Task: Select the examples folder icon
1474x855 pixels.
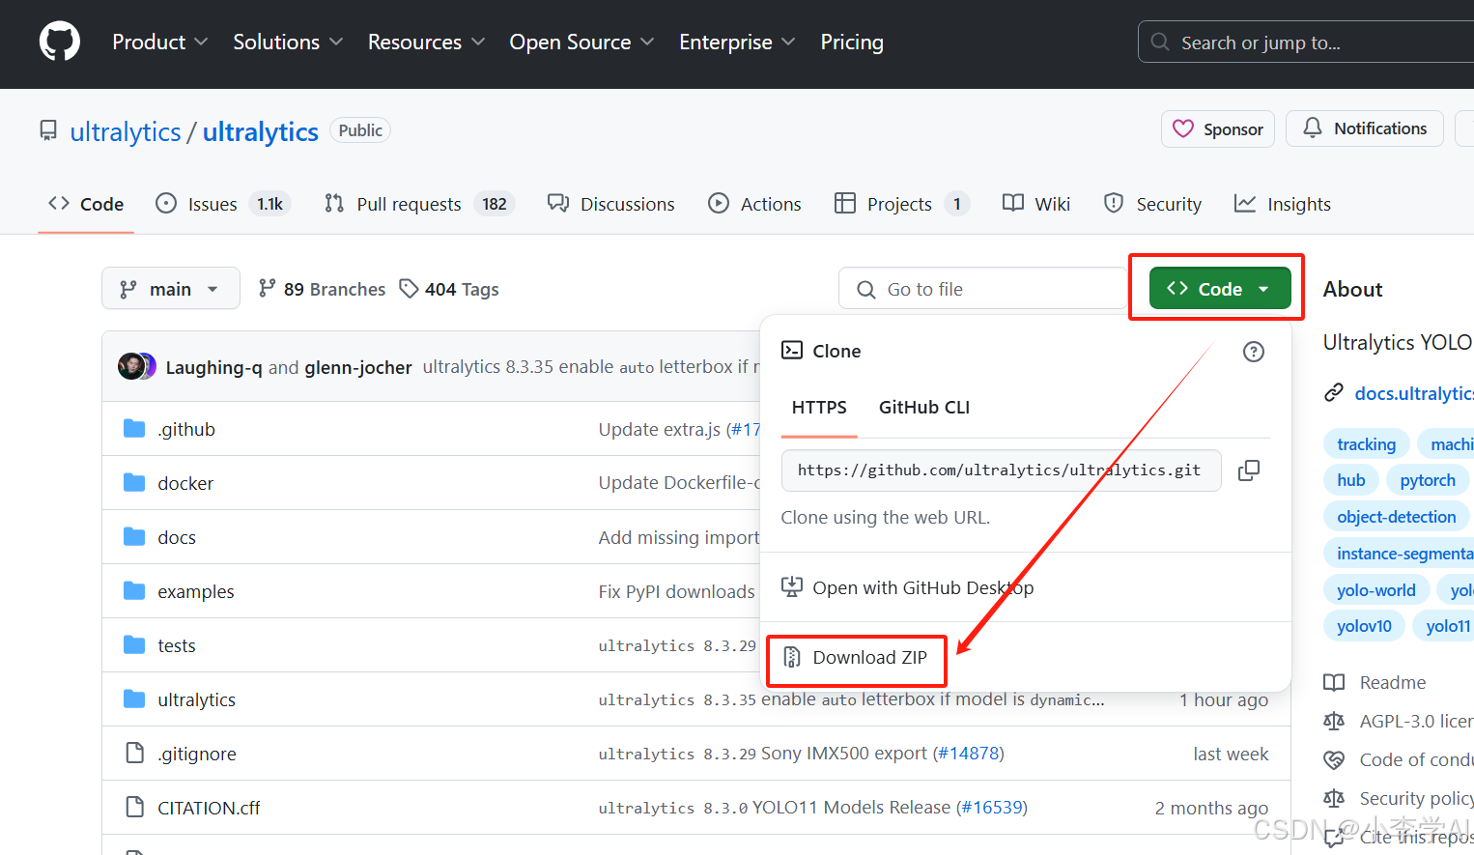Action: [x=134, y=591]
